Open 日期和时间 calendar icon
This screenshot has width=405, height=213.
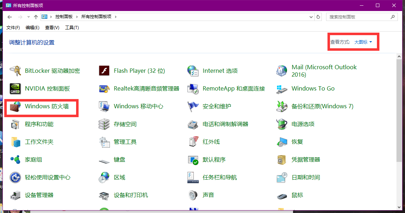point(282,177)
